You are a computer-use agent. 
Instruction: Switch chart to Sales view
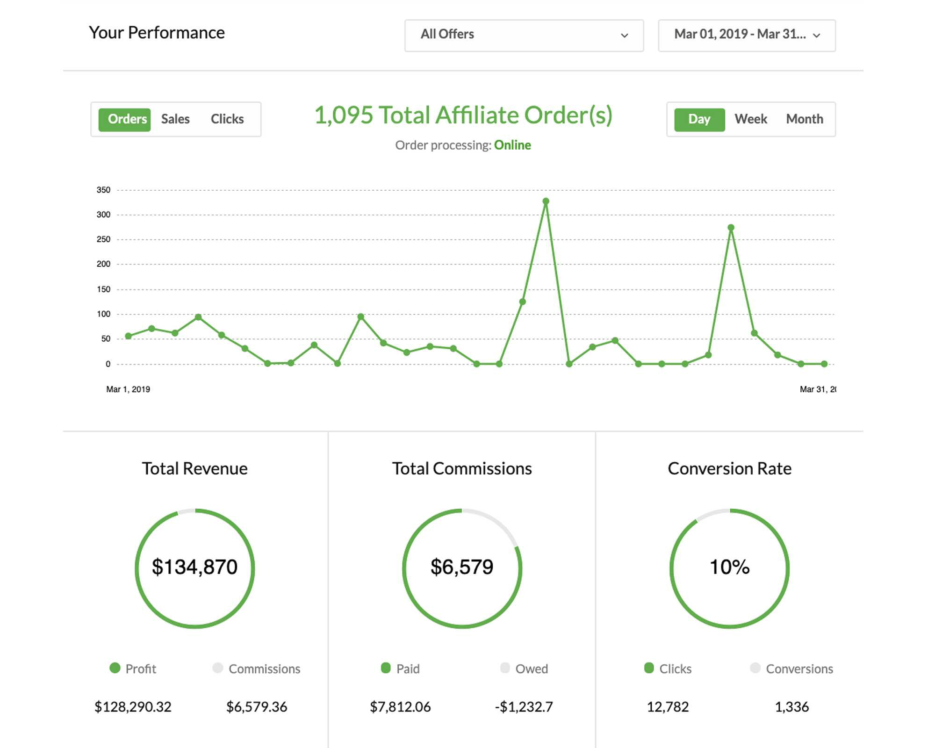pos(175,120)
